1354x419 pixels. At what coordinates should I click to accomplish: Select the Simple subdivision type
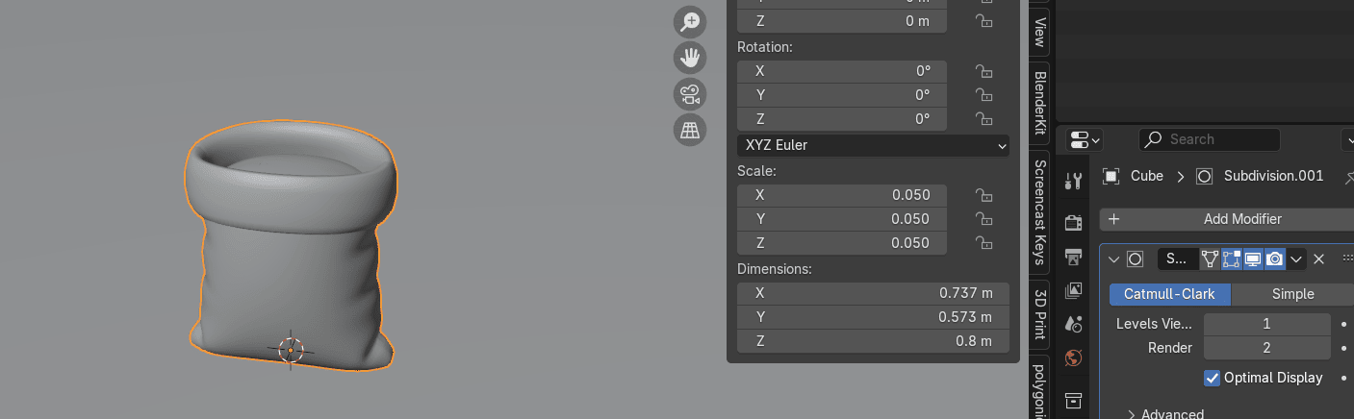click(x=1292, y=294)
